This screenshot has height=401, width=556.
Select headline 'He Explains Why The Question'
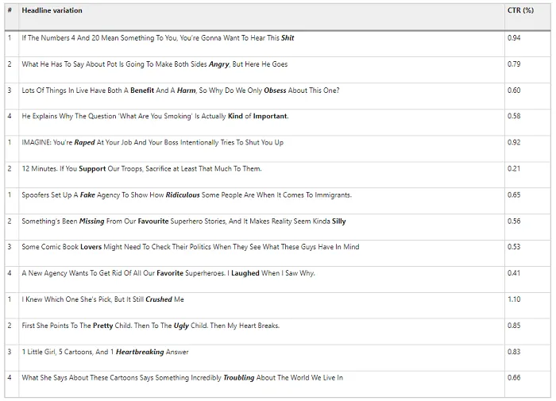pyautogui.click(x=155, y=116)
